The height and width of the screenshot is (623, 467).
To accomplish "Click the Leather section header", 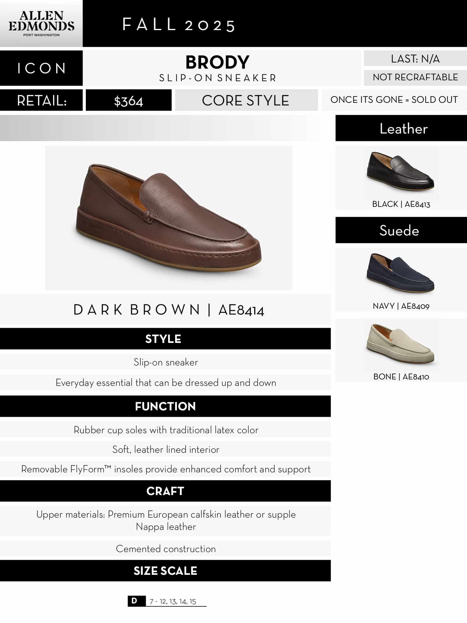I will 403,129.
